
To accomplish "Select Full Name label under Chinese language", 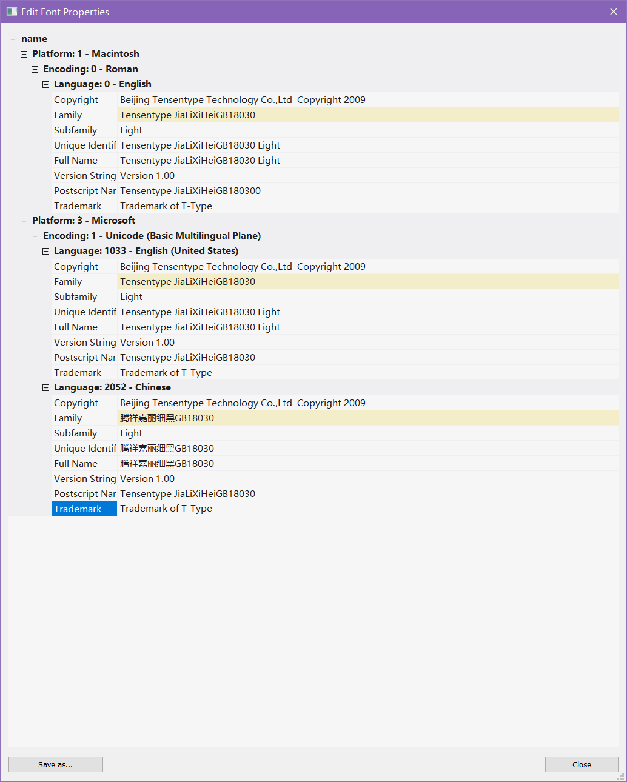I will tap(84, 463).
